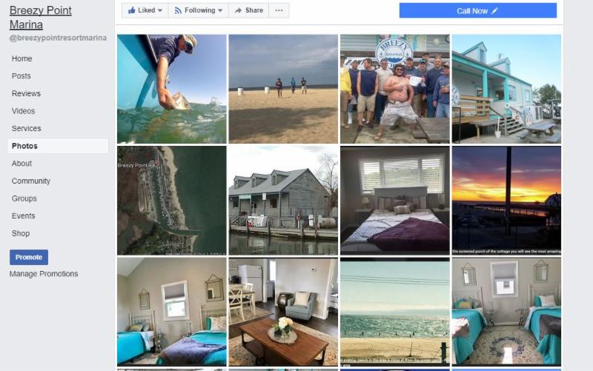Open the aerial map photo of Breezy Point
The height and width of the screenshot is (371, 593).
[172, 201]
